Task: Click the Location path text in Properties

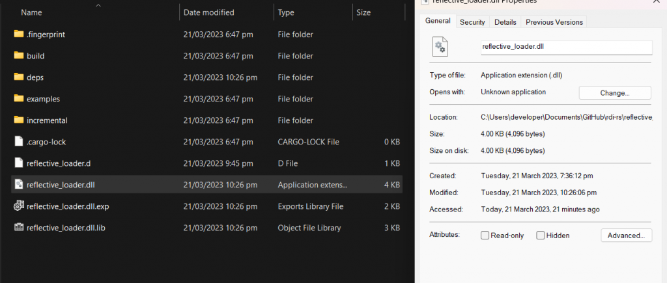Action: point(566,117)
